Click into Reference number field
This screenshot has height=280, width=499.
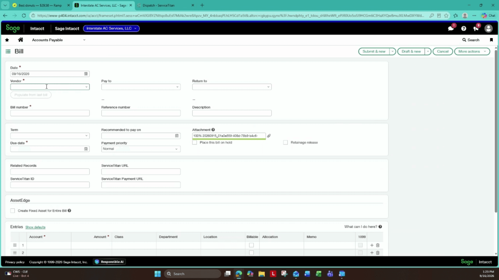pos(141,113)
